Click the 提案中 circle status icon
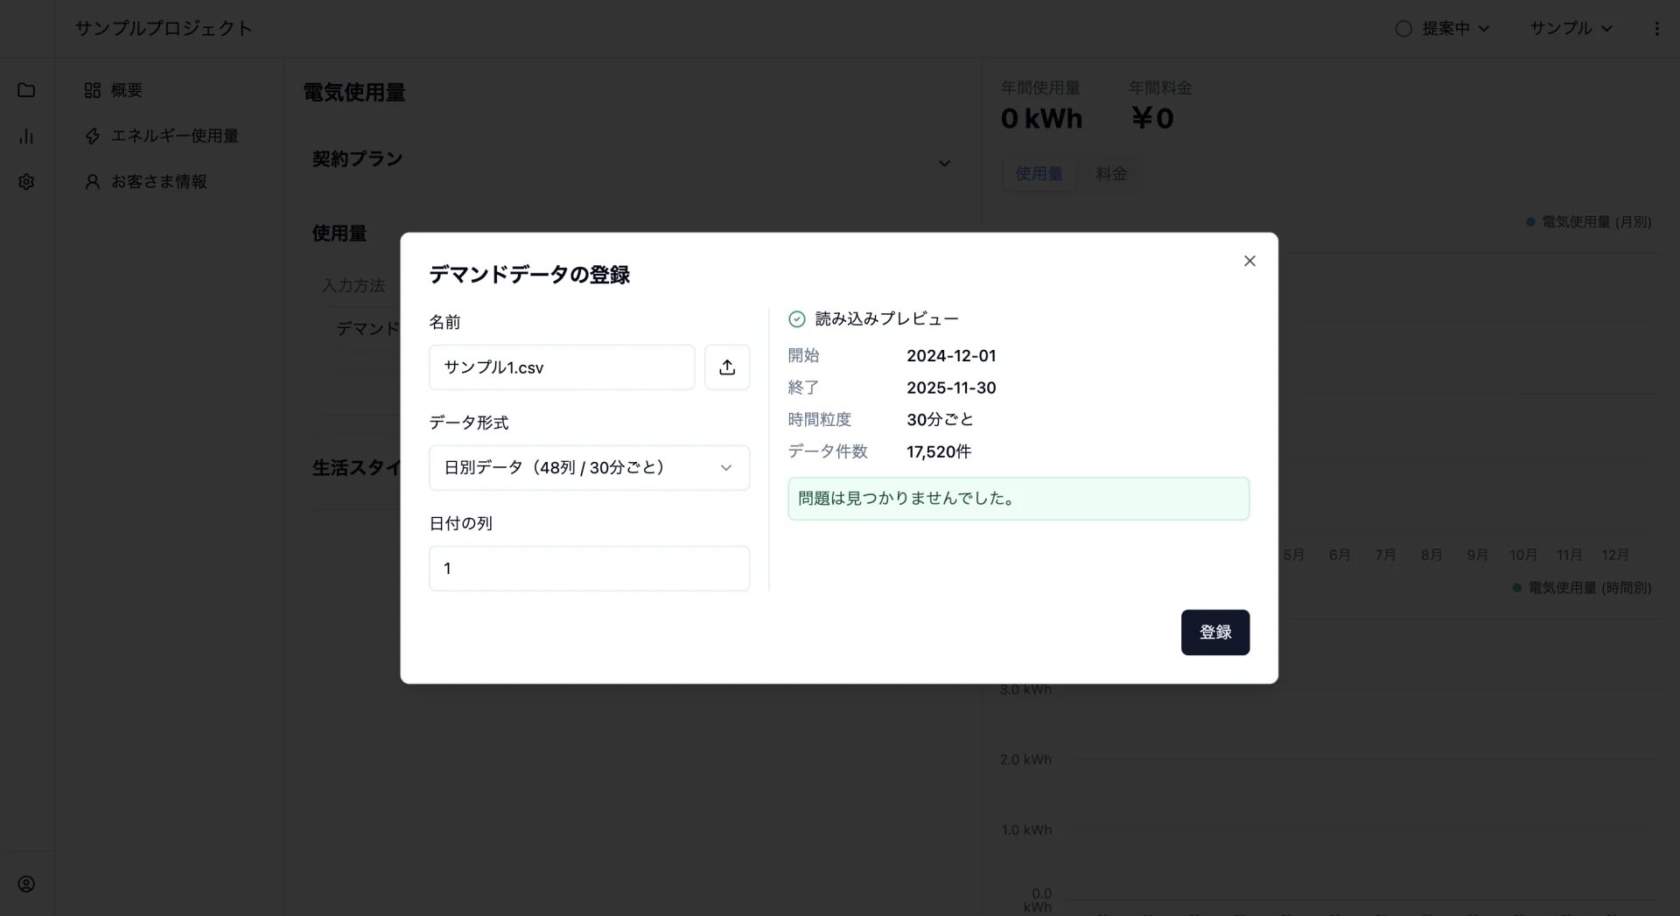Viewport: 1680px width, 916px height. click(x=1403, y=29)
